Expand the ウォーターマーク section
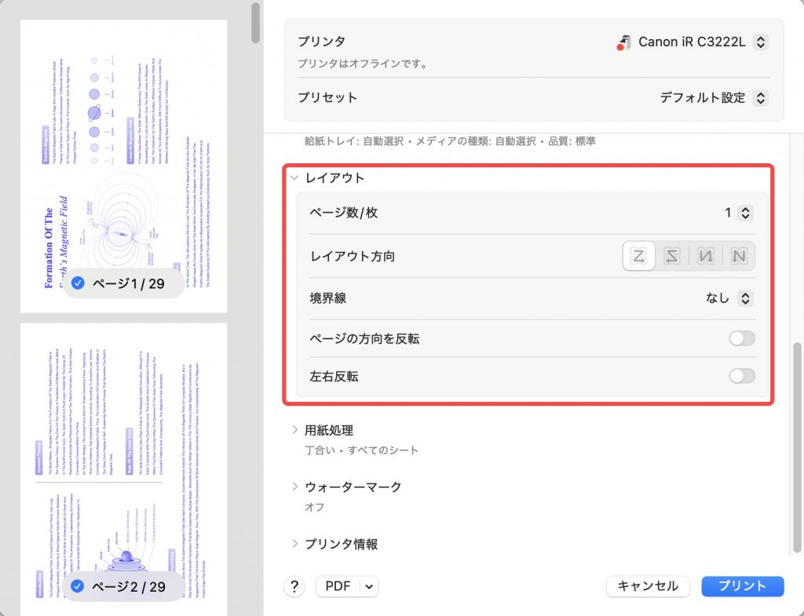This screenshot has height=616, width=804. (295, 487)
